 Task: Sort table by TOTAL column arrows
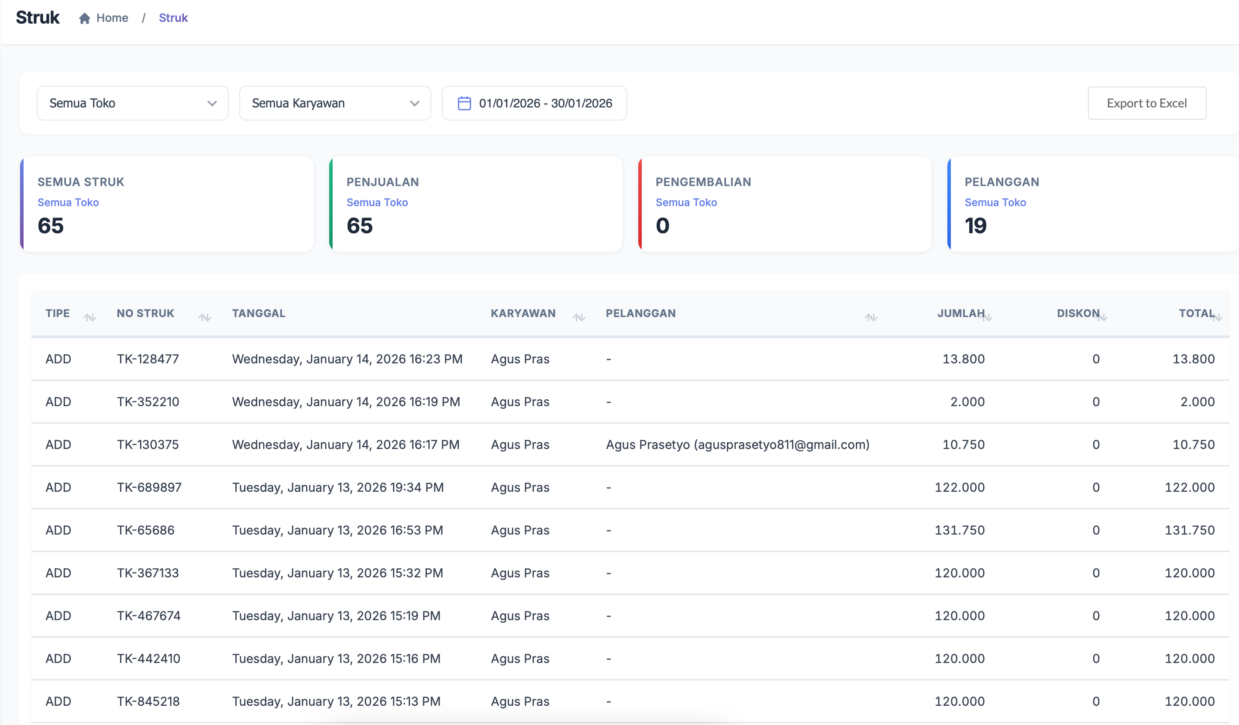(1217, 318)
